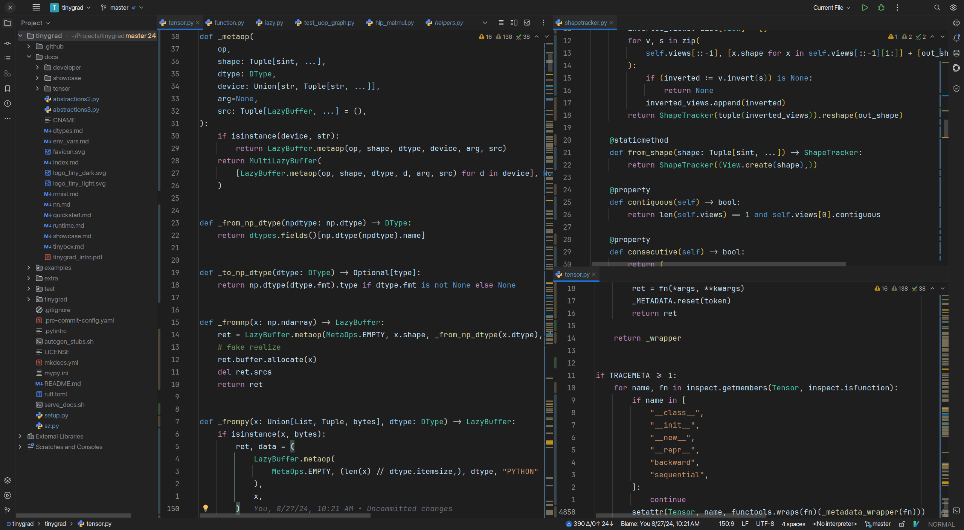Open tinygrad project selector dropdown
This screenshot has height=530, width=964.
[70, 8]
